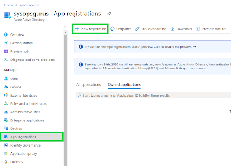The height and width of the screenshot is (166, 231).
Task: Follow the Learn more link about MSAL
Action: (x=198, y=69)
